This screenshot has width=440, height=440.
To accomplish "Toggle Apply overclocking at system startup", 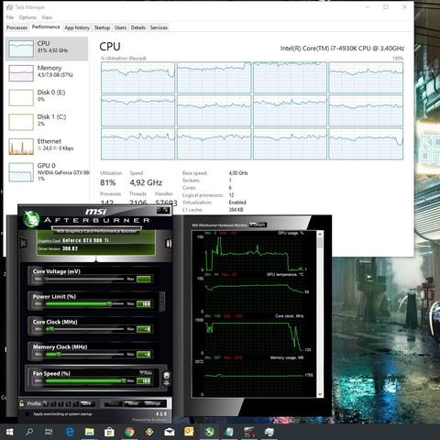I will (27, 414).
